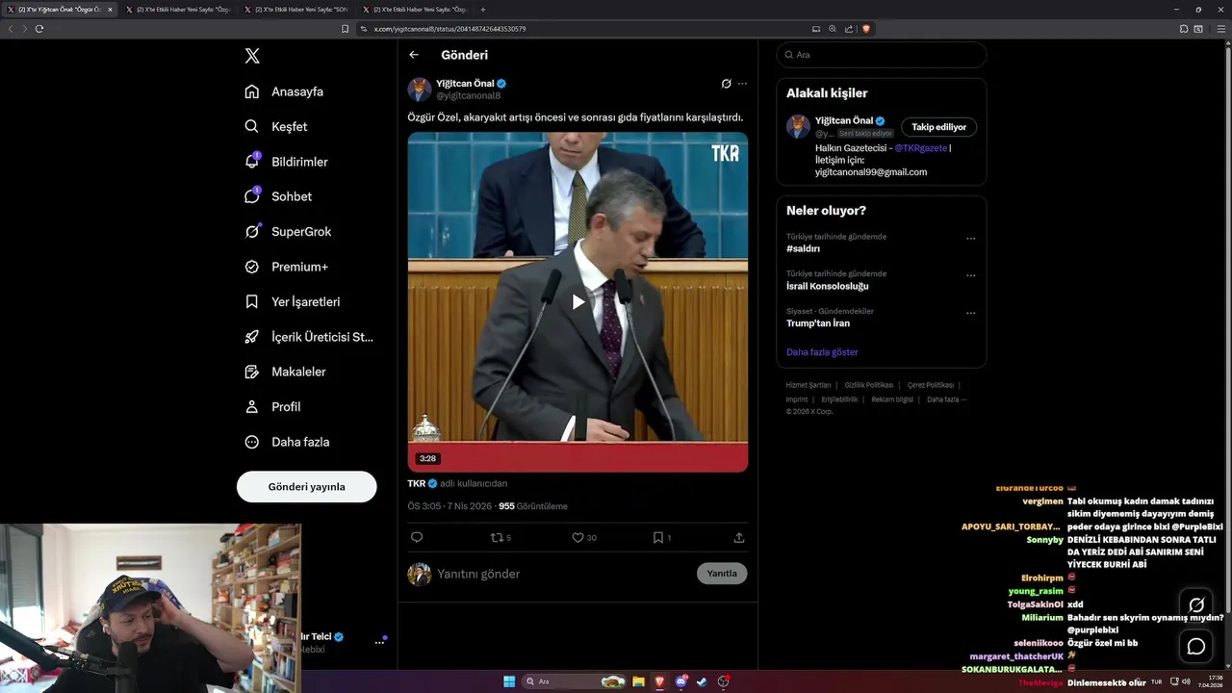Open File Explorer from taskbar

point(637,681)
